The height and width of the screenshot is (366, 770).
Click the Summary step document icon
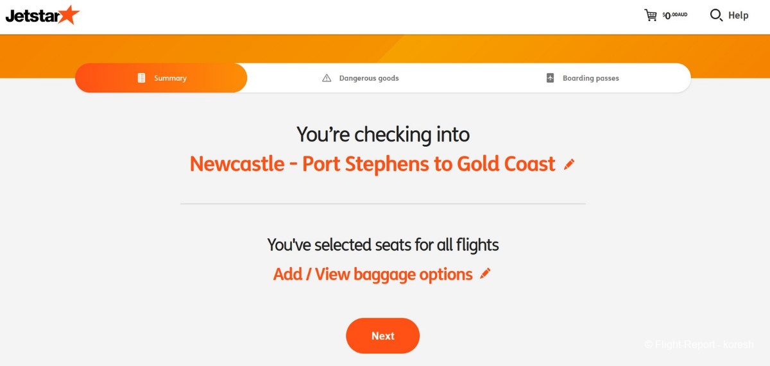(x=142, y=78)
